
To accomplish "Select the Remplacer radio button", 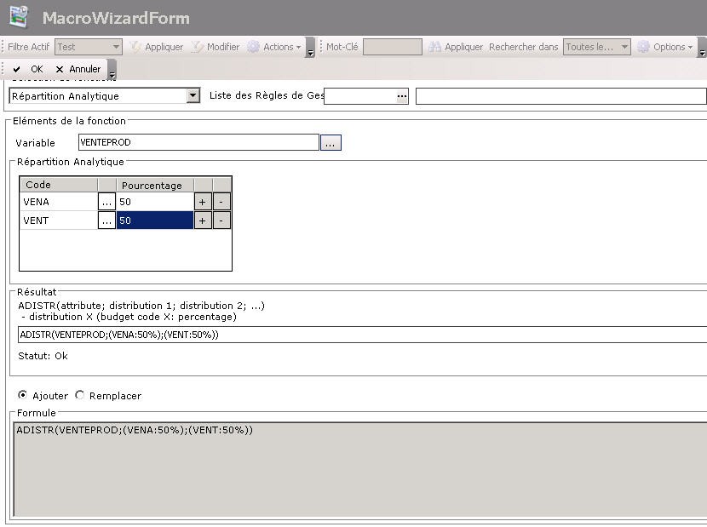I will [81, 395].
